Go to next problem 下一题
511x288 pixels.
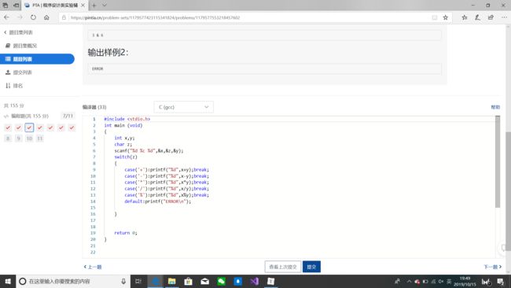[492, 267]
